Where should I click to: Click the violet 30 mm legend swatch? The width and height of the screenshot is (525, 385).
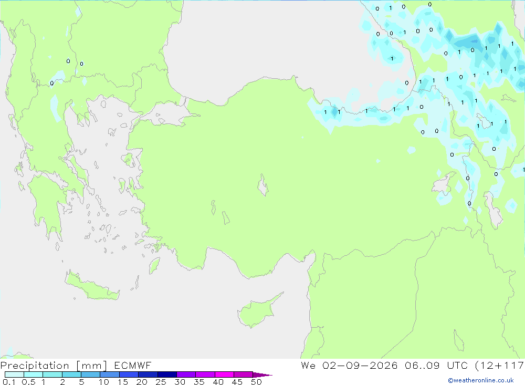(186, 374)
